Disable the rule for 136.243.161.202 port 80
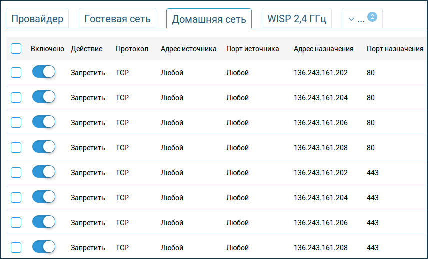This screenshot has width=428, height=259. click(x=44, y=72)
